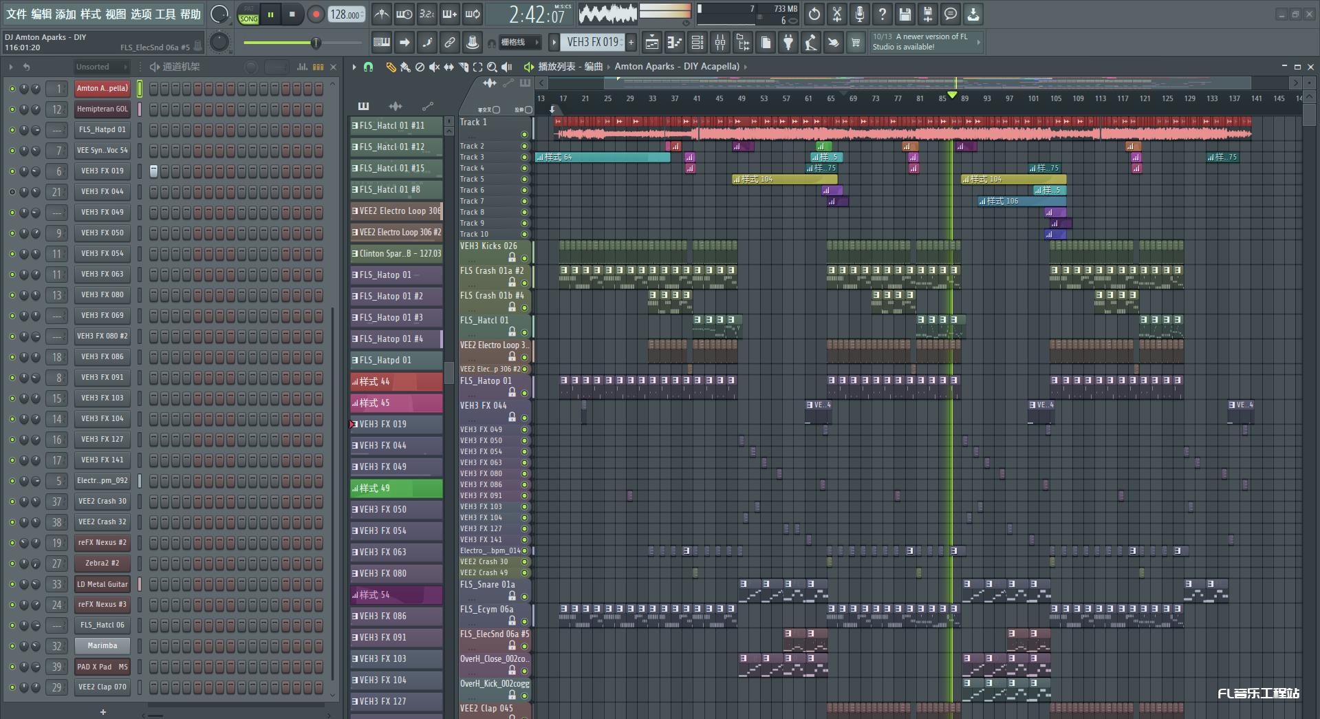The width and height of the screenshot is (1320, 719).
Task: Open one-click audio recording microphone icon
Action: (x=859, y=14)
